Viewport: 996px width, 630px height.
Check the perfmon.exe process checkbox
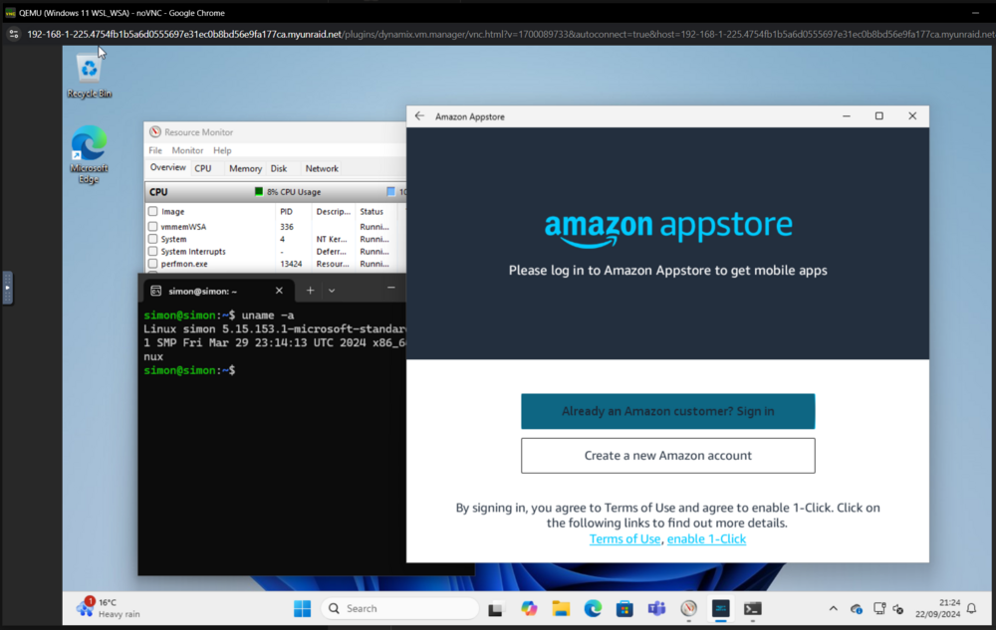152,264
